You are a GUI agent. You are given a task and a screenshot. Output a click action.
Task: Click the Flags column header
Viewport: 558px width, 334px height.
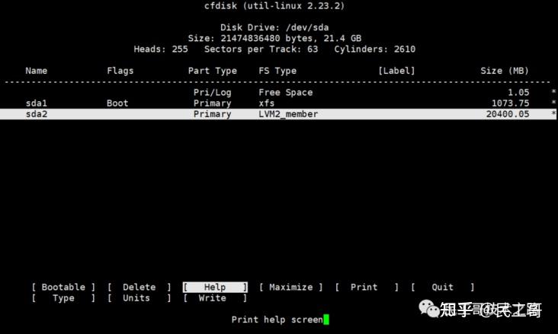(120, 71)
